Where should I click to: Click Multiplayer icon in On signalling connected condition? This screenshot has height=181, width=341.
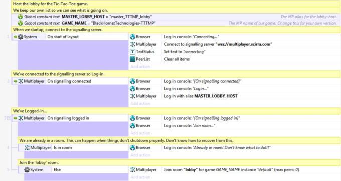coord(21,81)
